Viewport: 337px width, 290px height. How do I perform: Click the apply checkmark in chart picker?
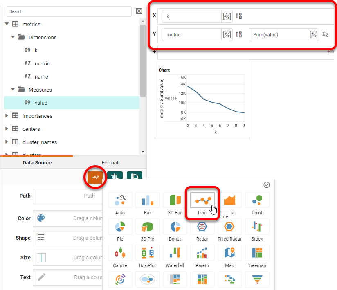[x=267, y=185]
